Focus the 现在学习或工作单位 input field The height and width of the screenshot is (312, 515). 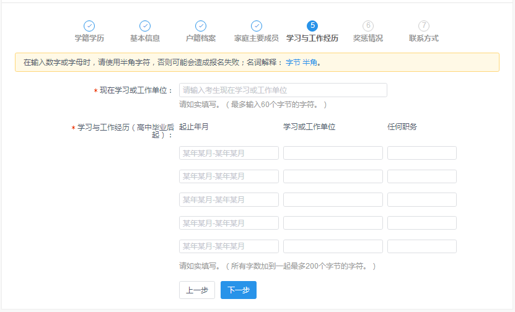click(x=283, y=90)
